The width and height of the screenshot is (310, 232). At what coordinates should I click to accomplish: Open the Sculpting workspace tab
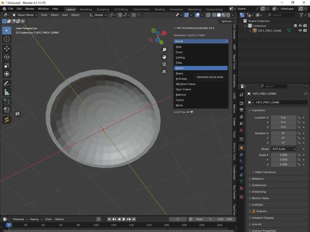click(x=103, y=9)
